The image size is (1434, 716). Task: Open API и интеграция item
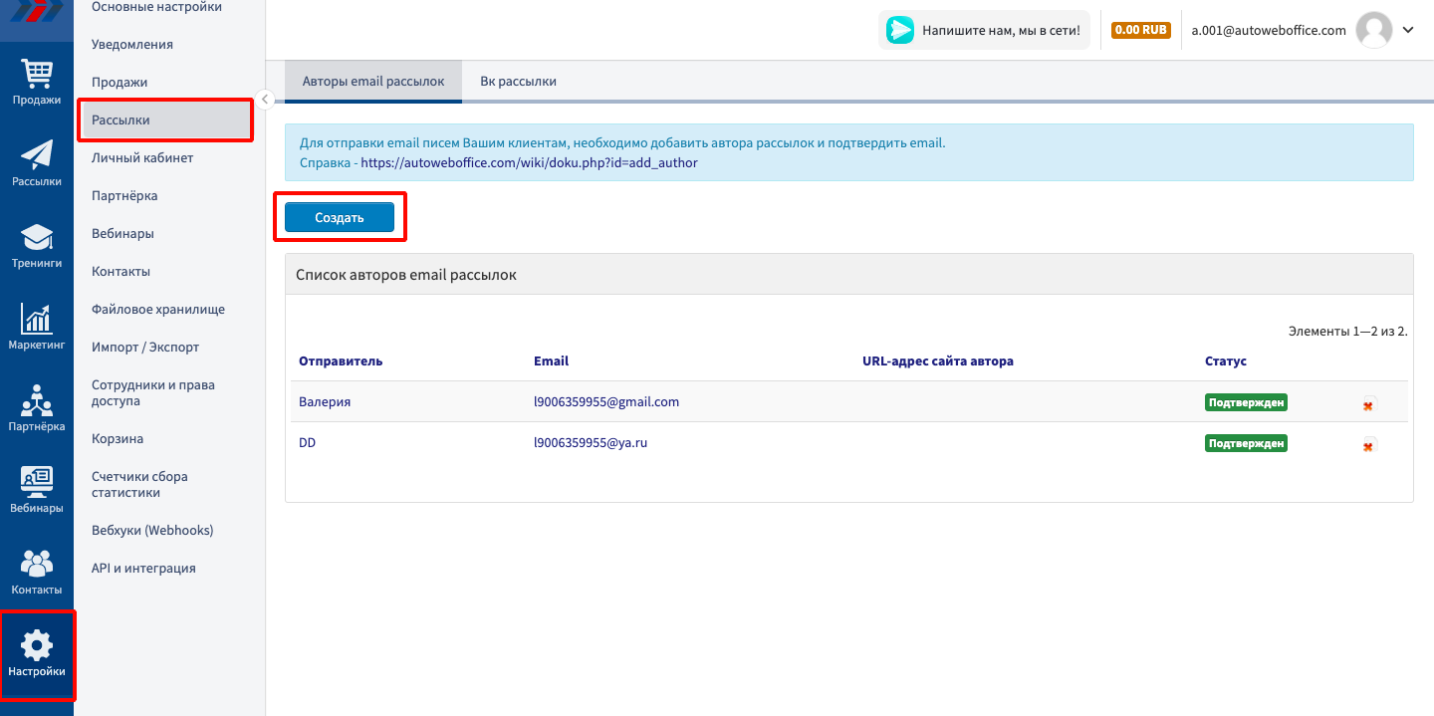(x=143, y=568)
